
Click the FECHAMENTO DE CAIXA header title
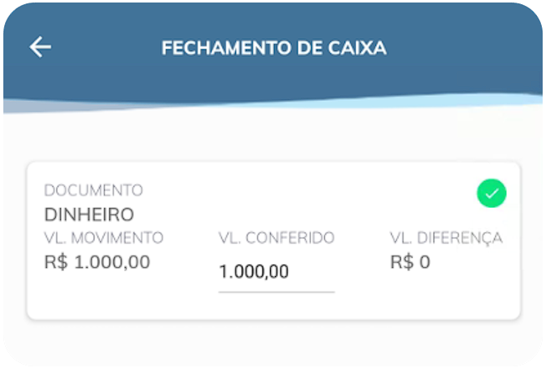pos(273,48)
